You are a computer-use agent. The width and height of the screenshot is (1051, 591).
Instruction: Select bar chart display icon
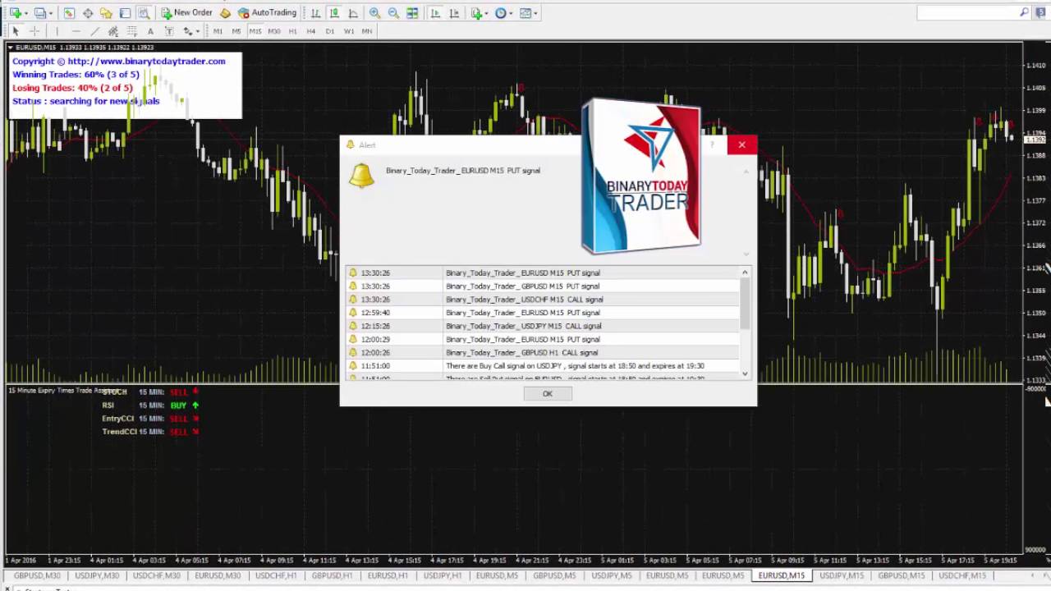(x=315, y=13)
